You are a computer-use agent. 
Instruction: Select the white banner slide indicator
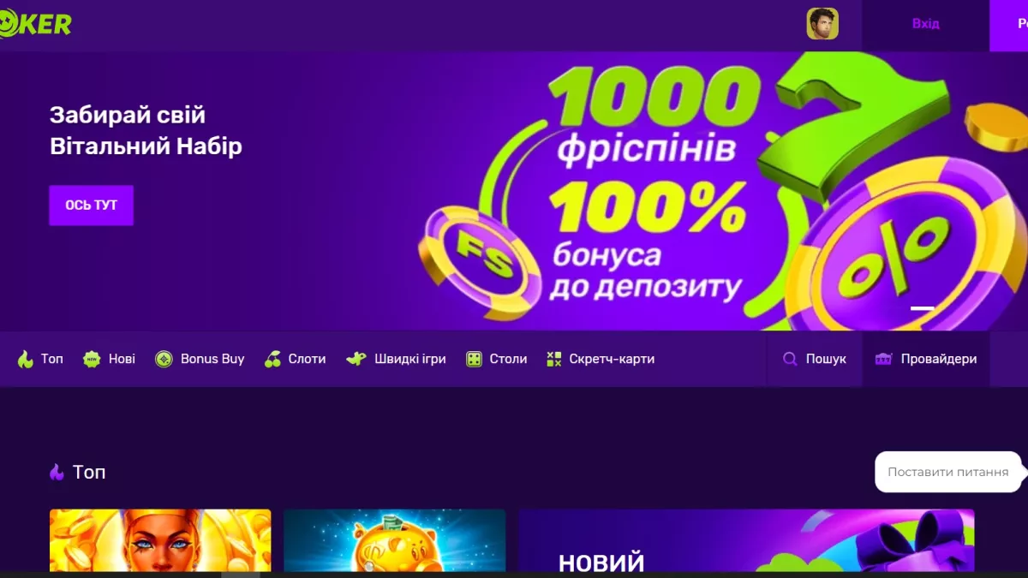(x=922, y=307)
